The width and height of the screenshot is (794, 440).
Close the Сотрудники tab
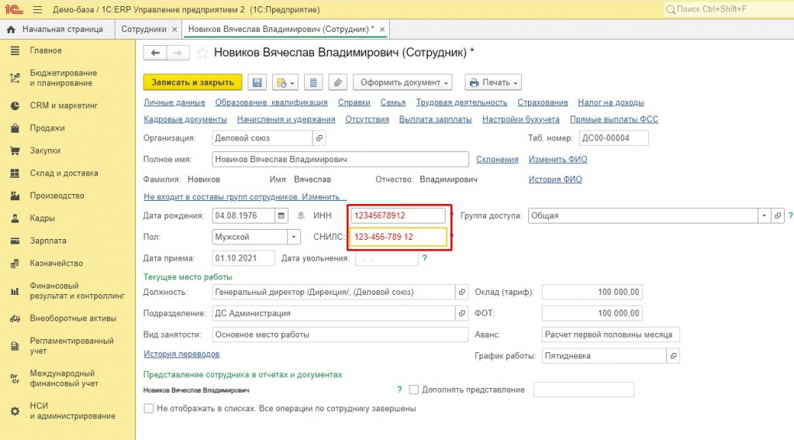tap(174, 29)
